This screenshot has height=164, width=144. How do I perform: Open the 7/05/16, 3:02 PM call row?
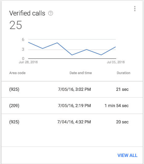[x=72, y=89]
